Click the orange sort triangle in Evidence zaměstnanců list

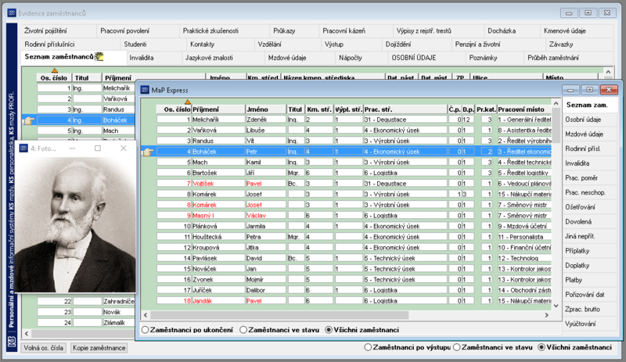[x=55, y=70]
